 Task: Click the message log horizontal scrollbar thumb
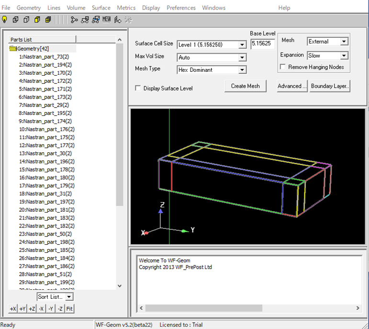[x=204, y=308]
